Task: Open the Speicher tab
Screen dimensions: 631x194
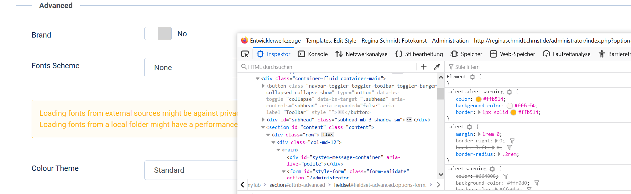Action: coord(466,54)
